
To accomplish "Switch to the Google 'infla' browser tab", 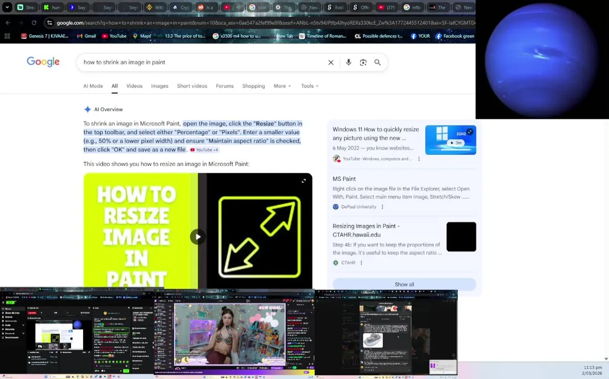I will [412, 7].
